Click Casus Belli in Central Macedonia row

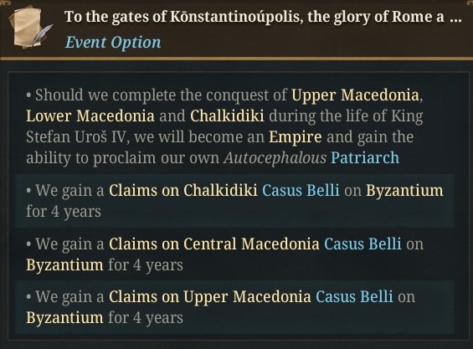click(362, 244)
